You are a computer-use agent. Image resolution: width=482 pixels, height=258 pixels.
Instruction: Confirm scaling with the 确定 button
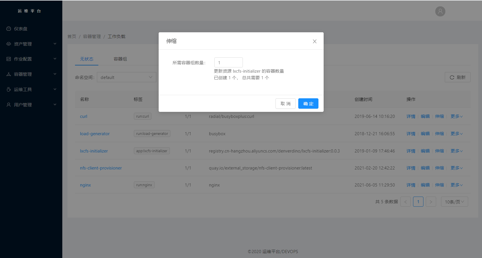[x=308, y=103]
